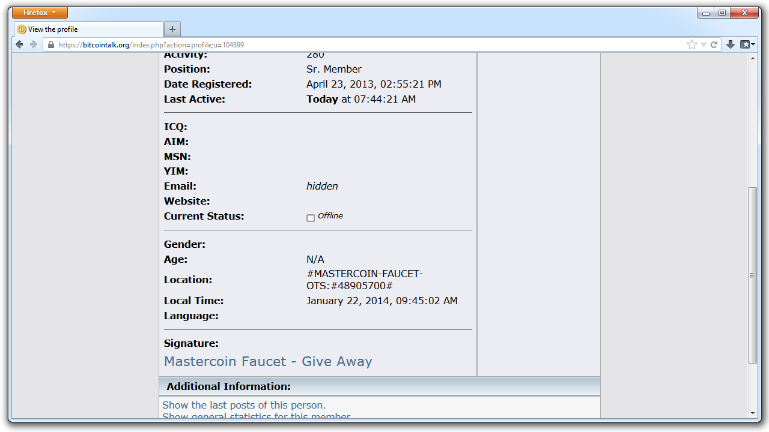The image size is (769, 432).
Task: Bookmark this page with the star icon
Action: click(x=692, y=44)
